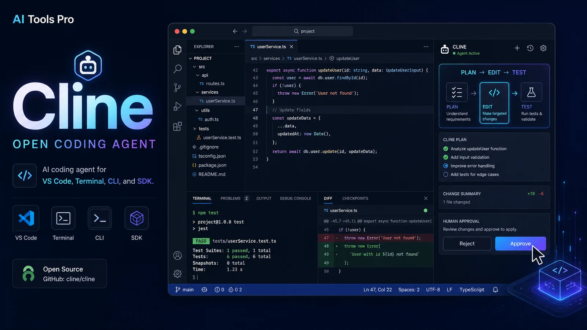Click the Open Source GitHub card
The image size is (587, 330).
click(x=60, y=274)
